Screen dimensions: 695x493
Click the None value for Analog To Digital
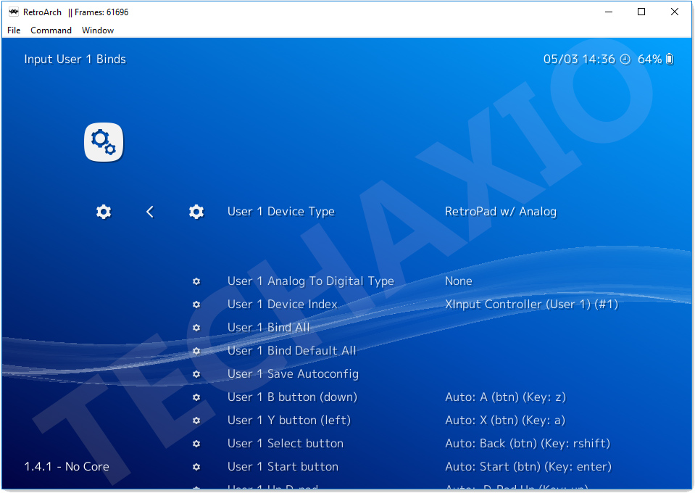pos(459,281)
